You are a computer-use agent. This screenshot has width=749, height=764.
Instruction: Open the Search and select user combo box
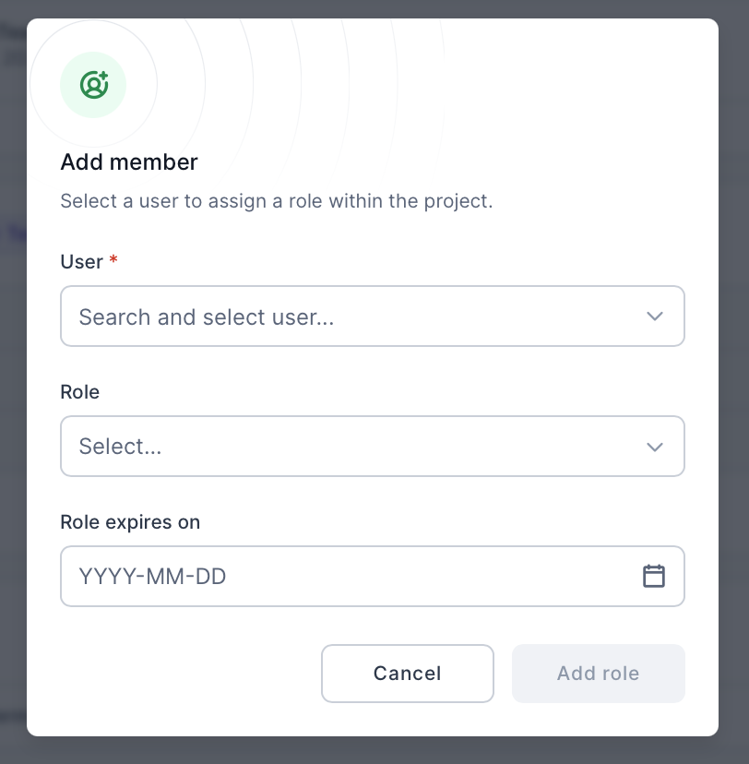(373, 316)
